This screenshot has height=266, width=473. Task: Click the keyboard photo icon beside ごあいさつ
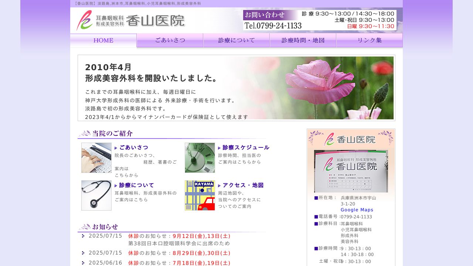coord(96,158)
